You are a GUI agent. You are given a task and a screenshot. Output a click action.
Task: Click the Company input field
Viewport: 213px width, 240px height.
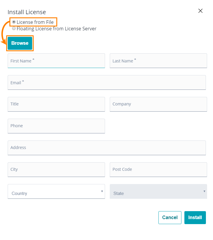(x=158, y=104)
